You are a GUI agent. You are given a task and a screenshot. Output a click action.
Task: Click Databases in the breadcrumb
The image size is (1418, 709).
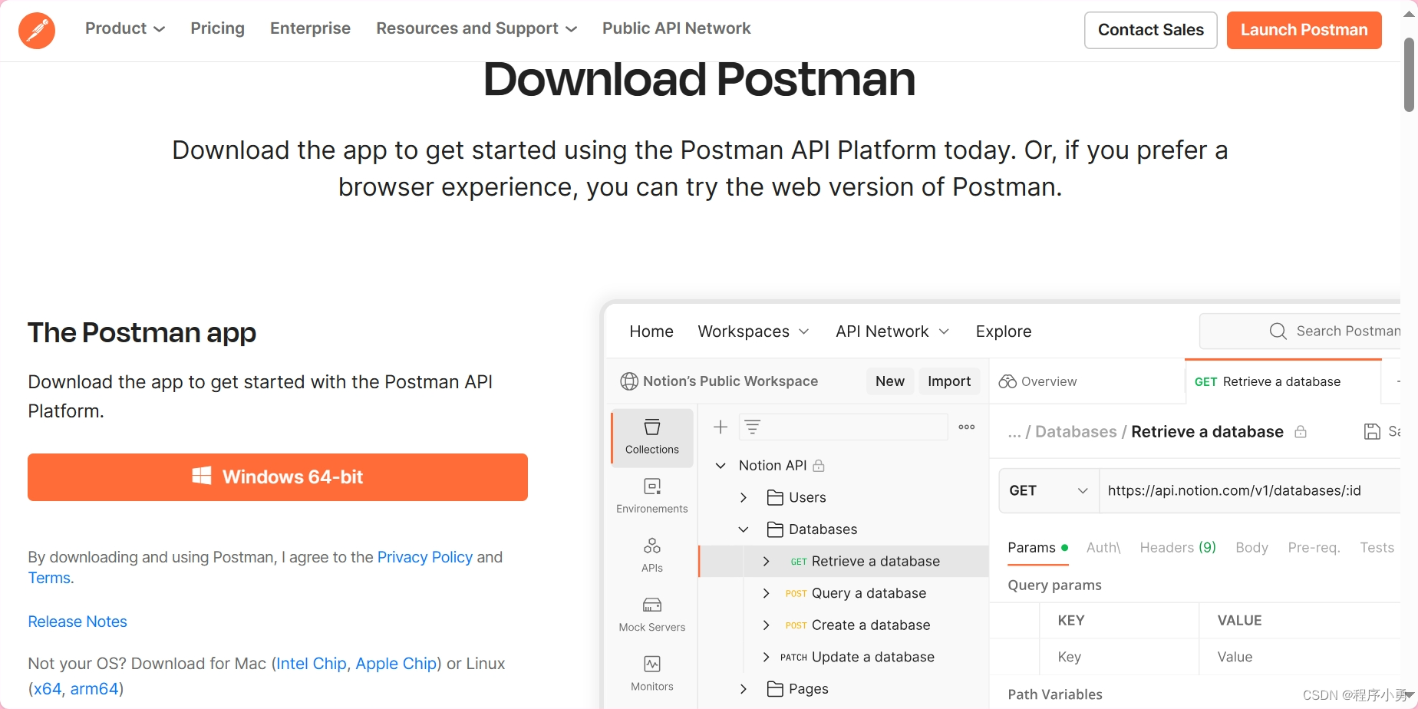(1076, 432)
